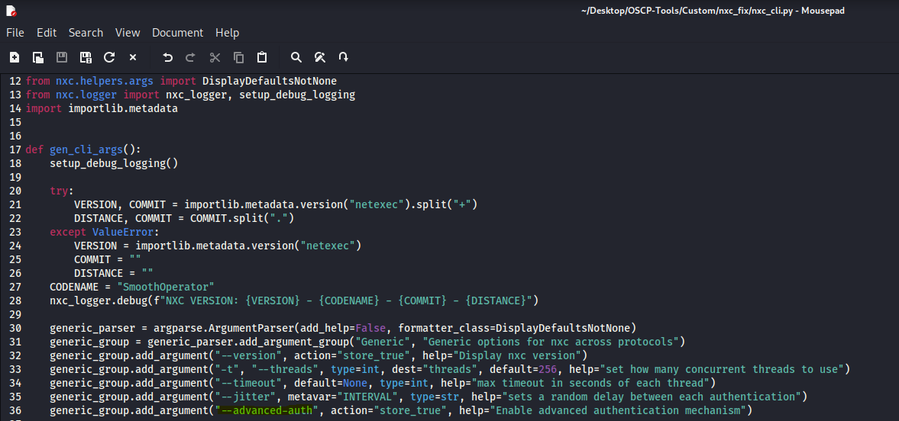Close the document with the X toolbar icon
Image resolution: width=899 pixels, height=421 pixels.
[132, 57]
